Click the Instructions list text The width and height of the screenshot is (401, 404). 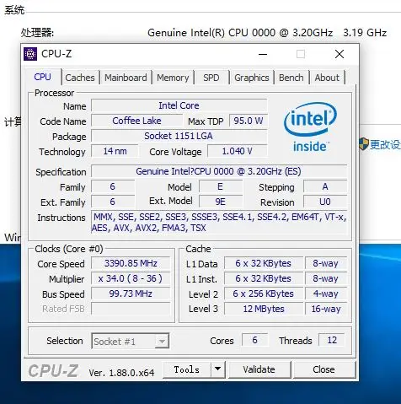pos(219,222)
